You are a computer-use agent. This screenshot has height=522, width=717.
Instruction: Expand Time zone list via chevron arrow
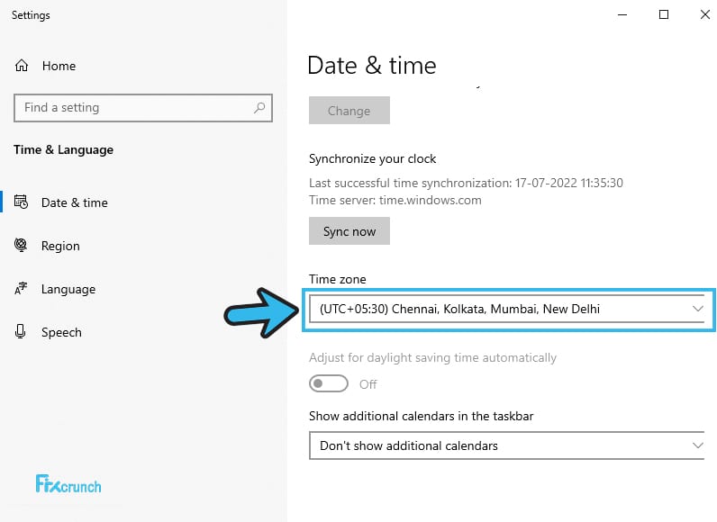697,309
